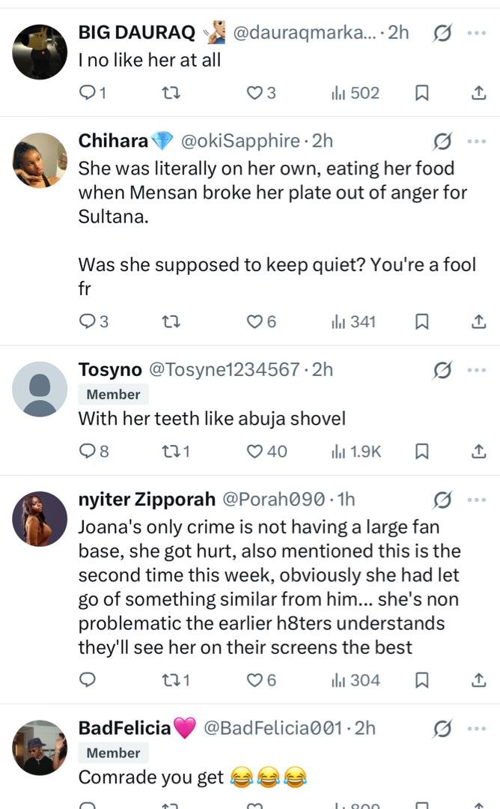Screen dimensions: 500x809
Task: Like Tosyno's tweet with 40 likes
Action: pos(256,451)
